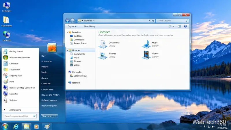Click the Back arrow in Explorer

point(68,21)
